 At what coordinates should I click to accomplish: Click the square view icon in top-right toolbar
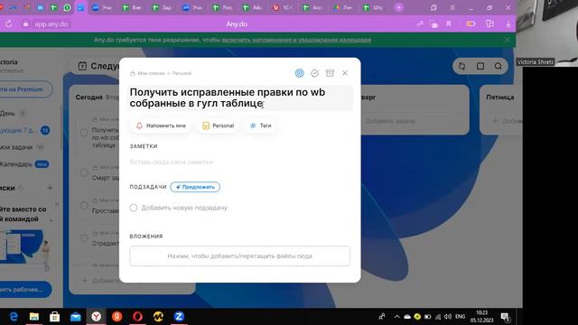click(x=480, y=66)
